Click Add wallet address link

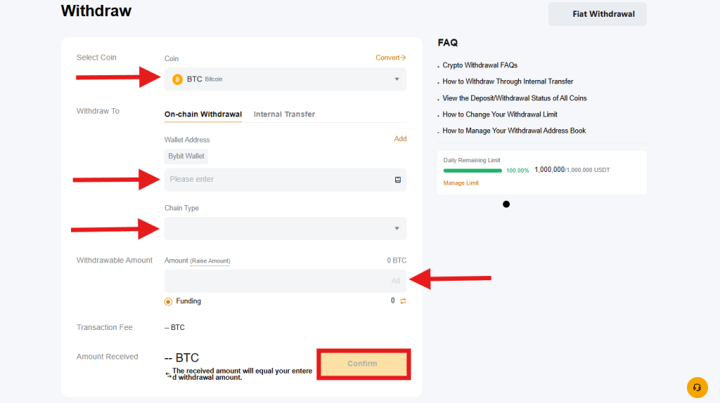(x=400, y=138)
